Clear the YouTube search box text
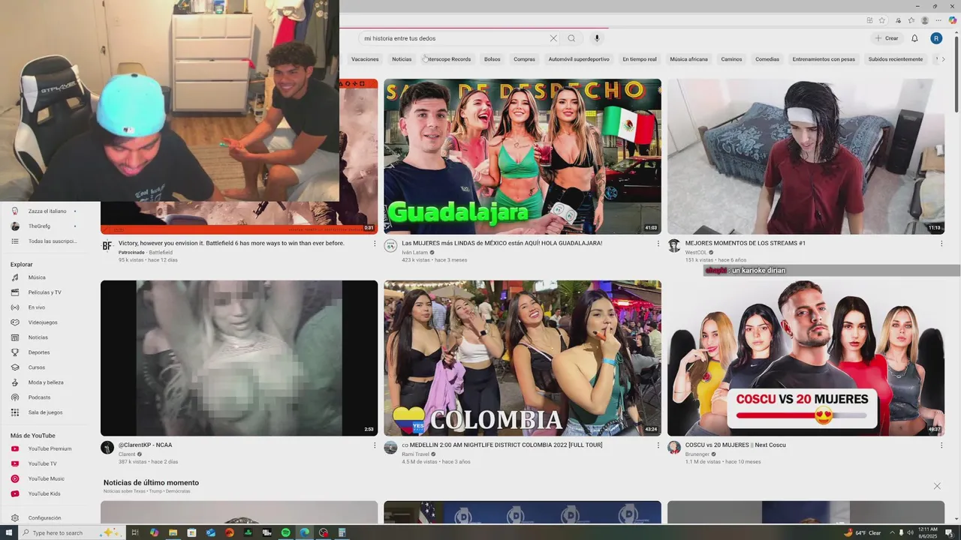 (553, 38)
